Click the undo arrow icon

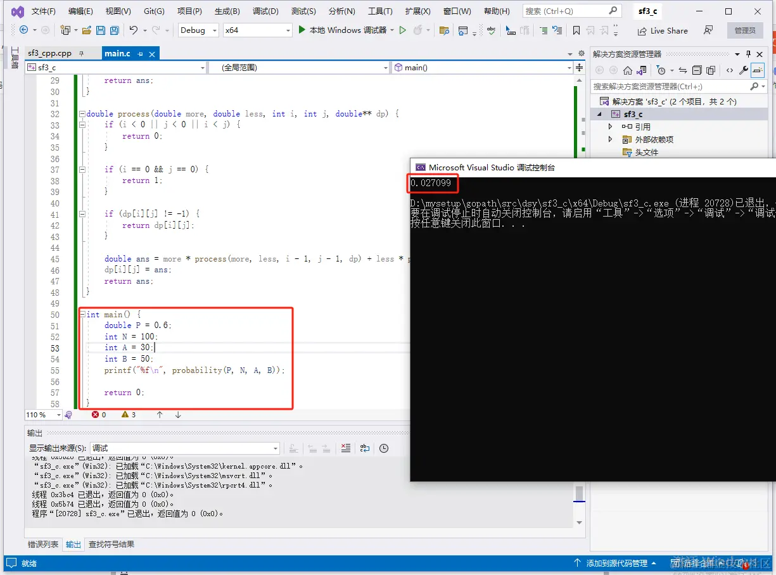click(x=133, y=30)
